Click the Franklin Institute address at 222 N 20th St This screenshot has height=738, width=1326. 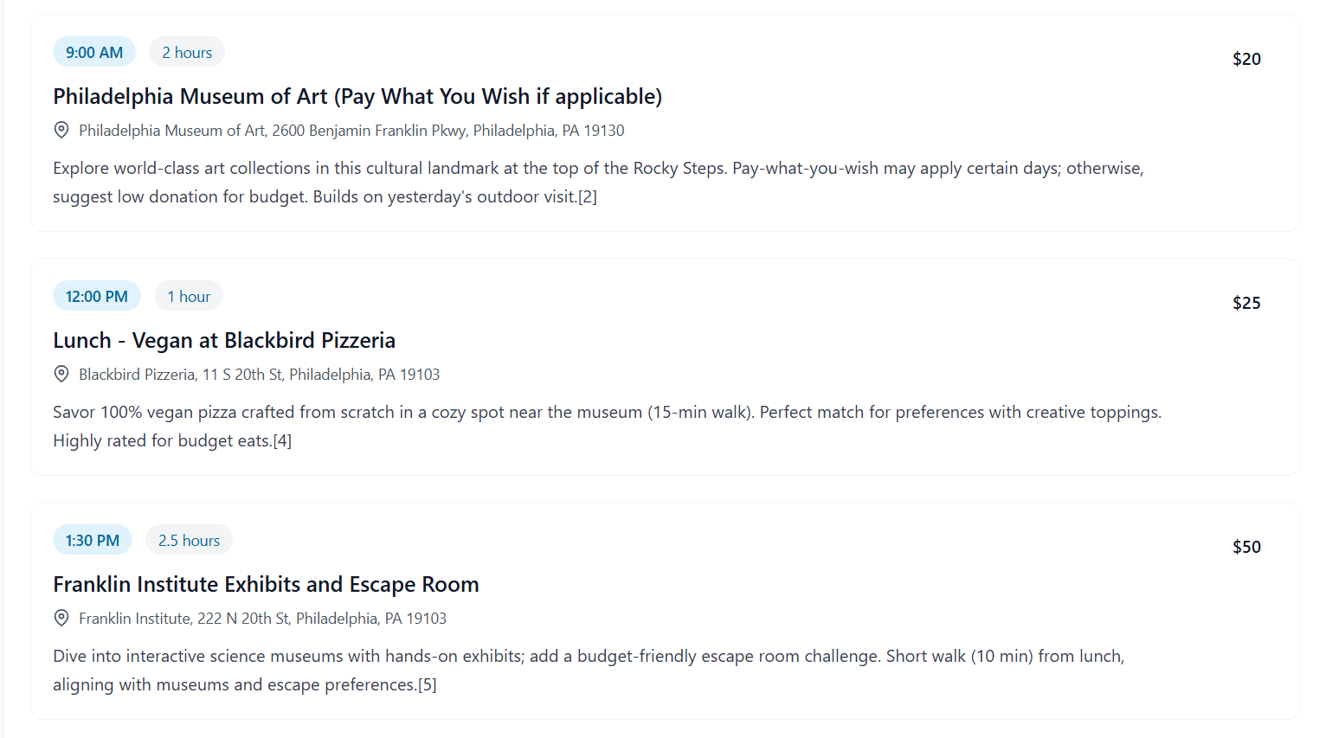pos(261,618)
